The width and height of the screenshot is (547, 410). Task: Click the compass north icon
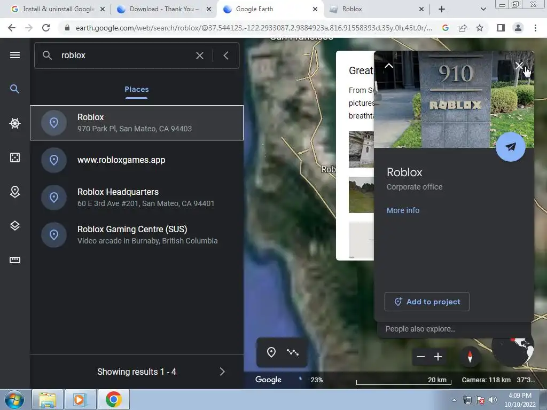[x=470, y=357]
